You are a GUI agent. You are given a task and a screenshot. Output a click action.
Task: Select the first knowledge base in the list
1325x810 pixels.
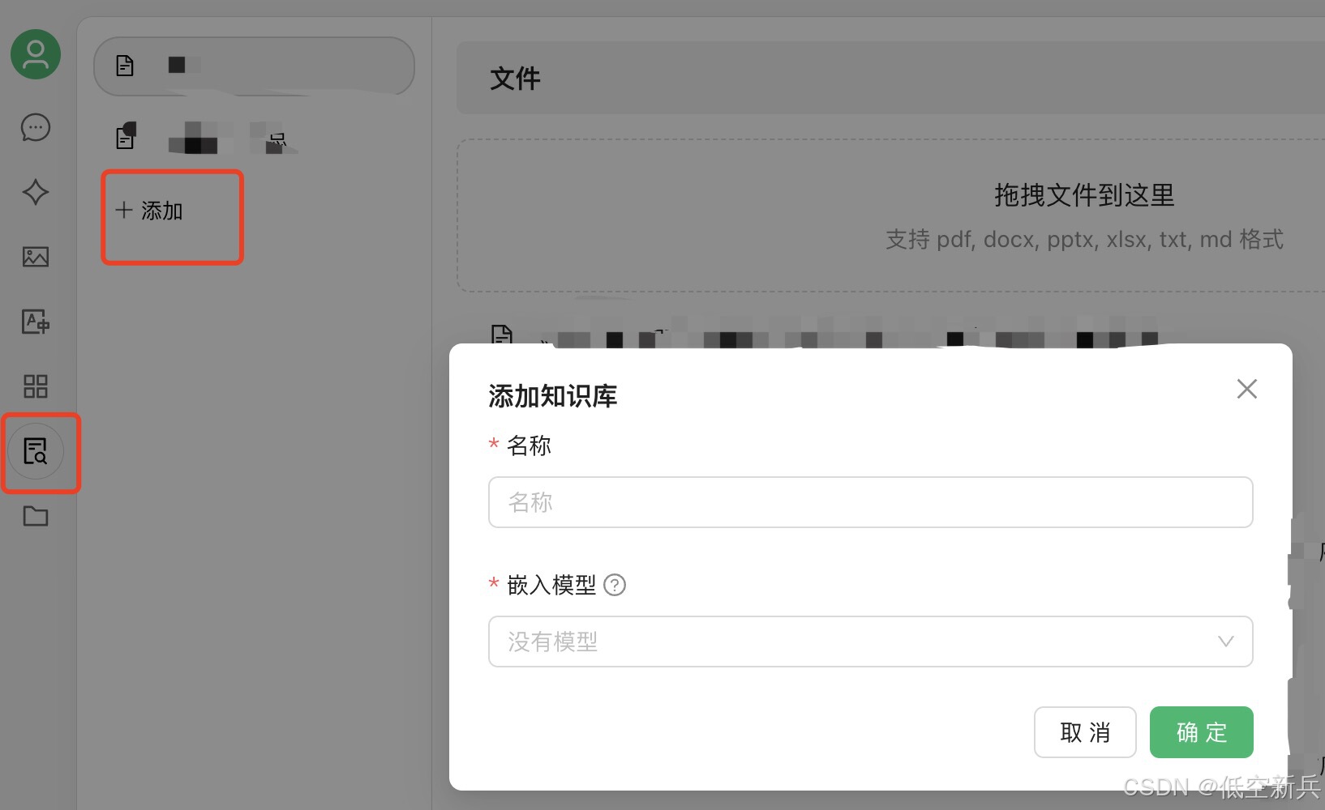254,66
